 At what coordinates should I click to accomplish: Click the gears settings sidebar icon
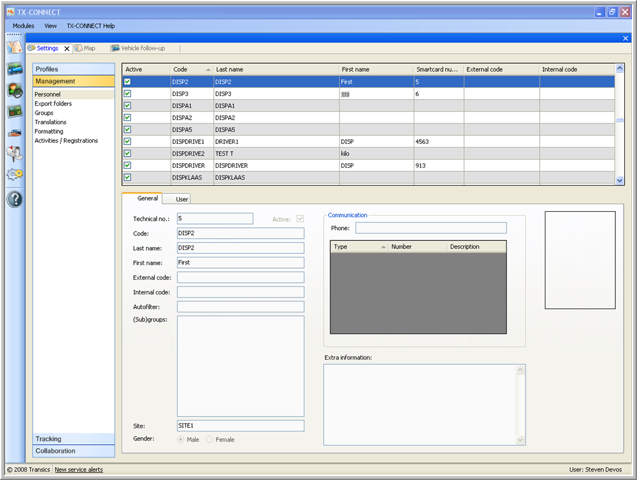pos(14,174)
